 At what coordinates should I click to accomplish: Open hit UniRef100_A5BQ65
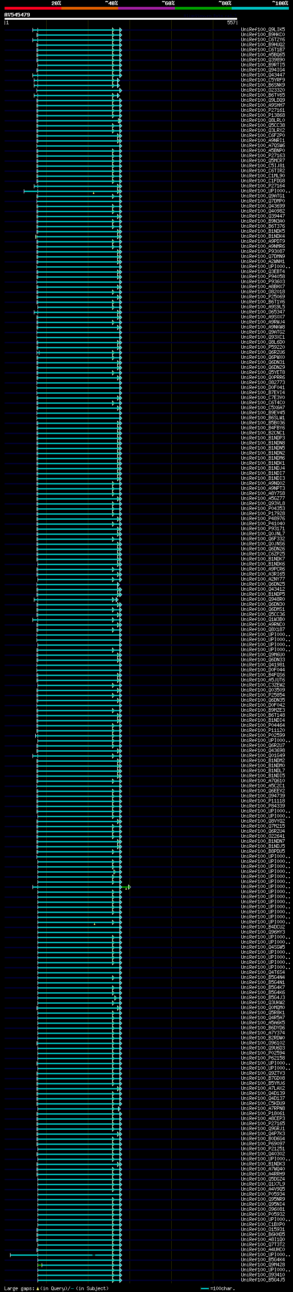pos(263,55)
